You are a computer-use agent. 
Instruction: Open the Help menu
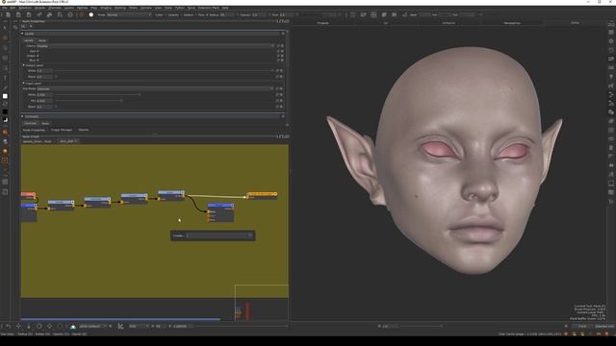[225, 8]
